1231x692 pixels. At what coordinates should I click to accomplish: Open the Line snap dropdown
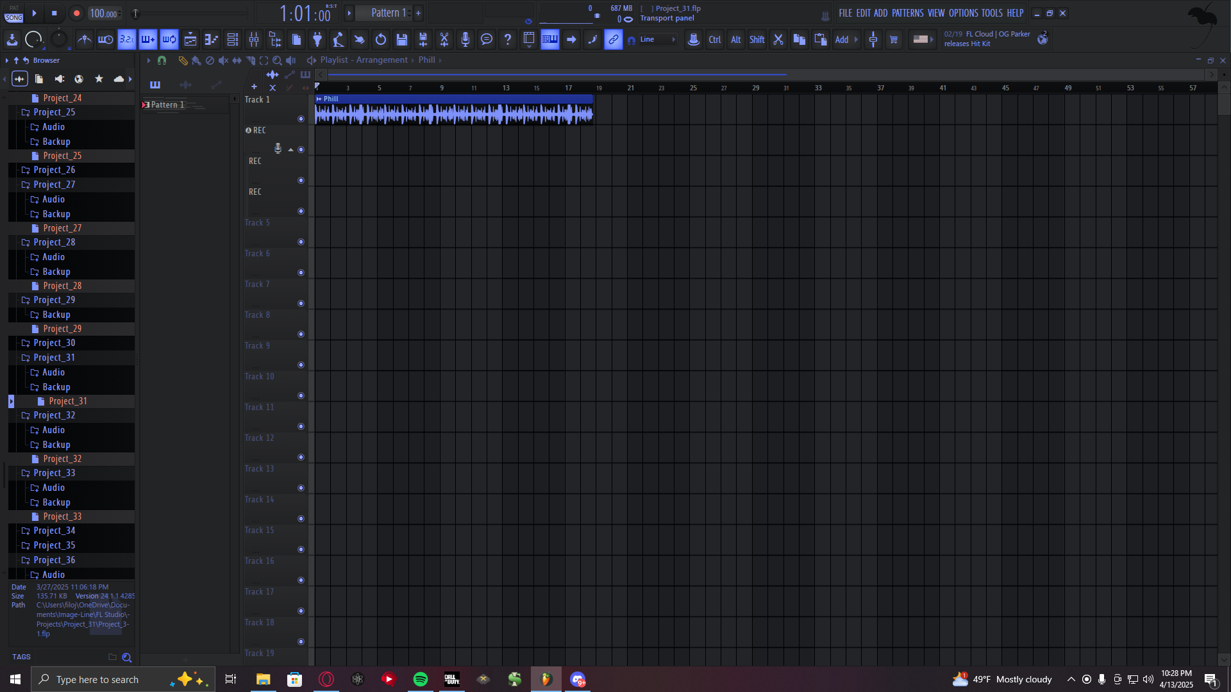point(657,40)
